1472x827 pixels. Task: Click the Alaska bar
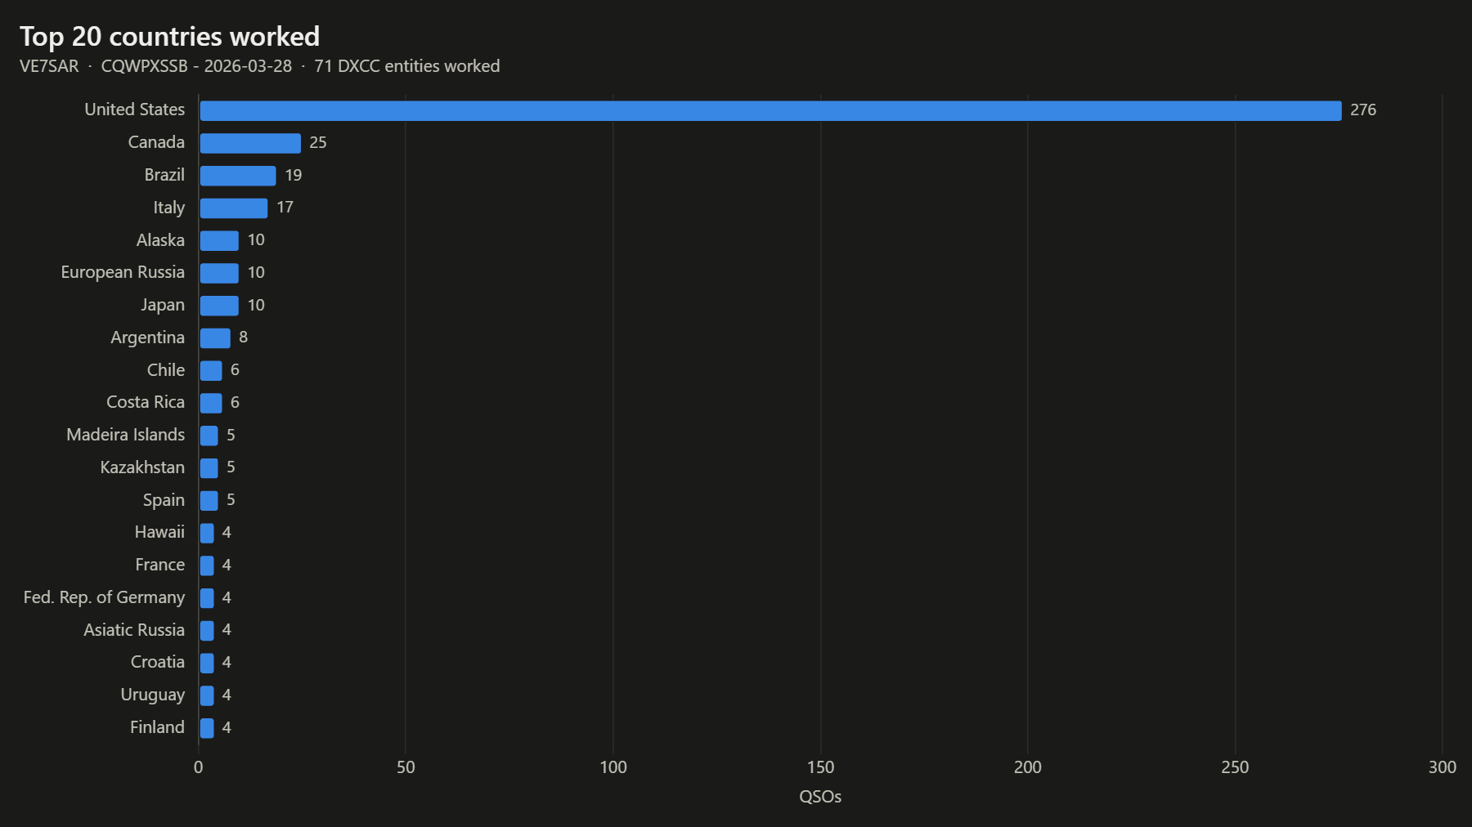[x=219, y=240]
